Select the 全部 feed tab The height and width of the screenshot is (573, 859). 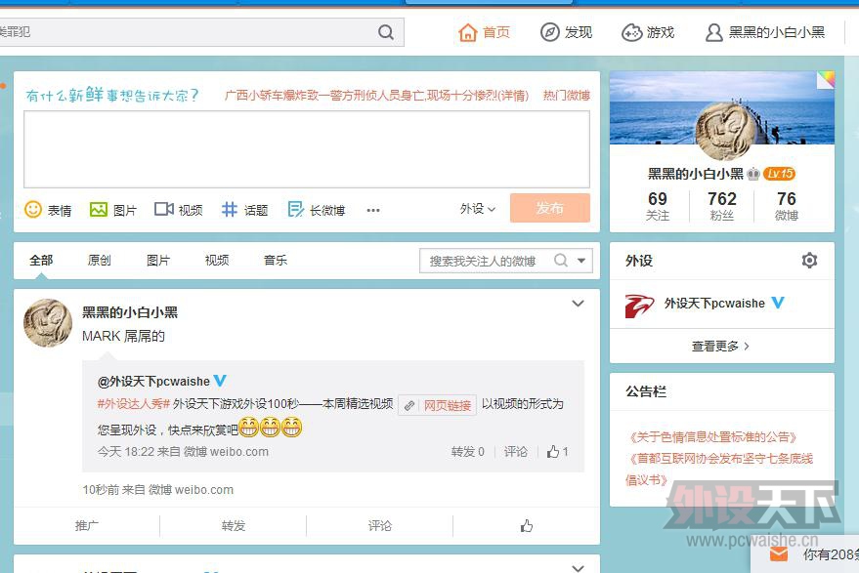coord(41,260)
